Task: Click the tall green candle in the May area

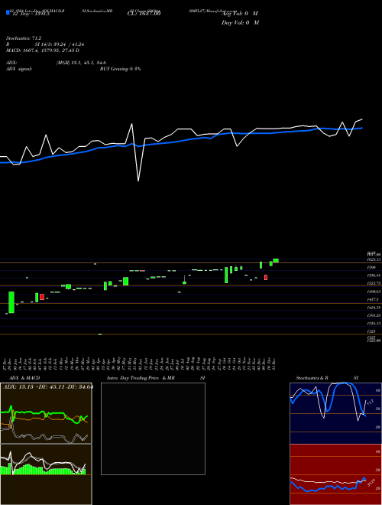Action: pos(126,281)
